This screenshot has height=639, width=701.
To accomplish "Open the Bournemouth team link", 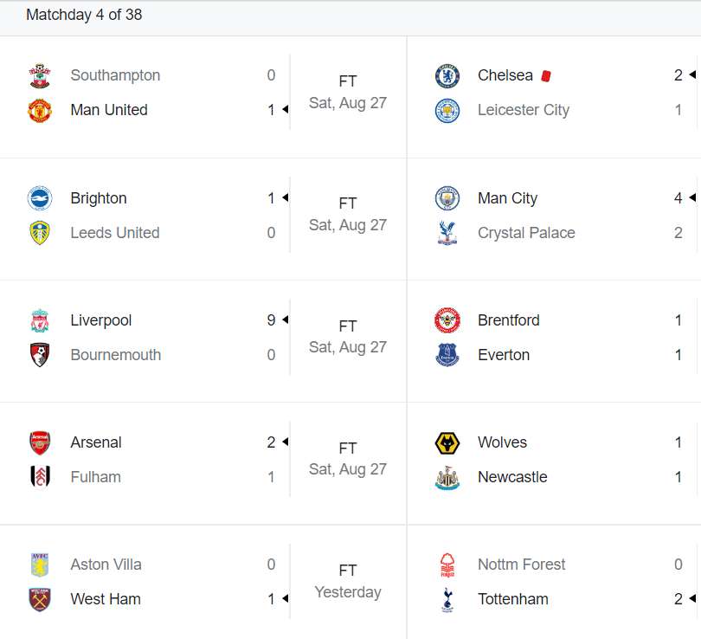I will 115,355.
